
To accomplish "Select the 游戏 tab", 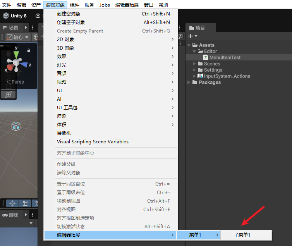I will 10,215.
